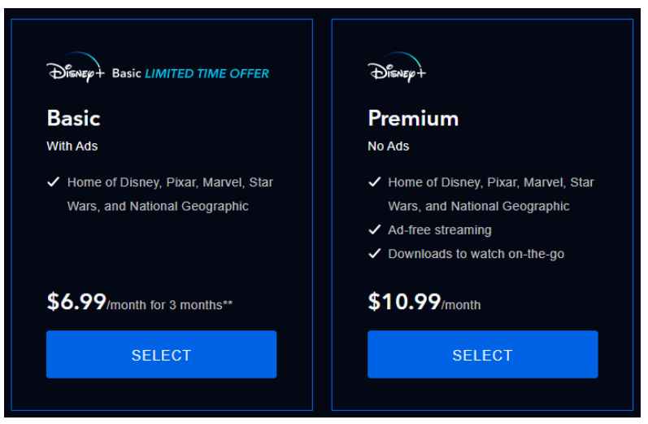
Task: Click the month for 3 months** note
Action: pyautogui.click(x=170, y=305)
